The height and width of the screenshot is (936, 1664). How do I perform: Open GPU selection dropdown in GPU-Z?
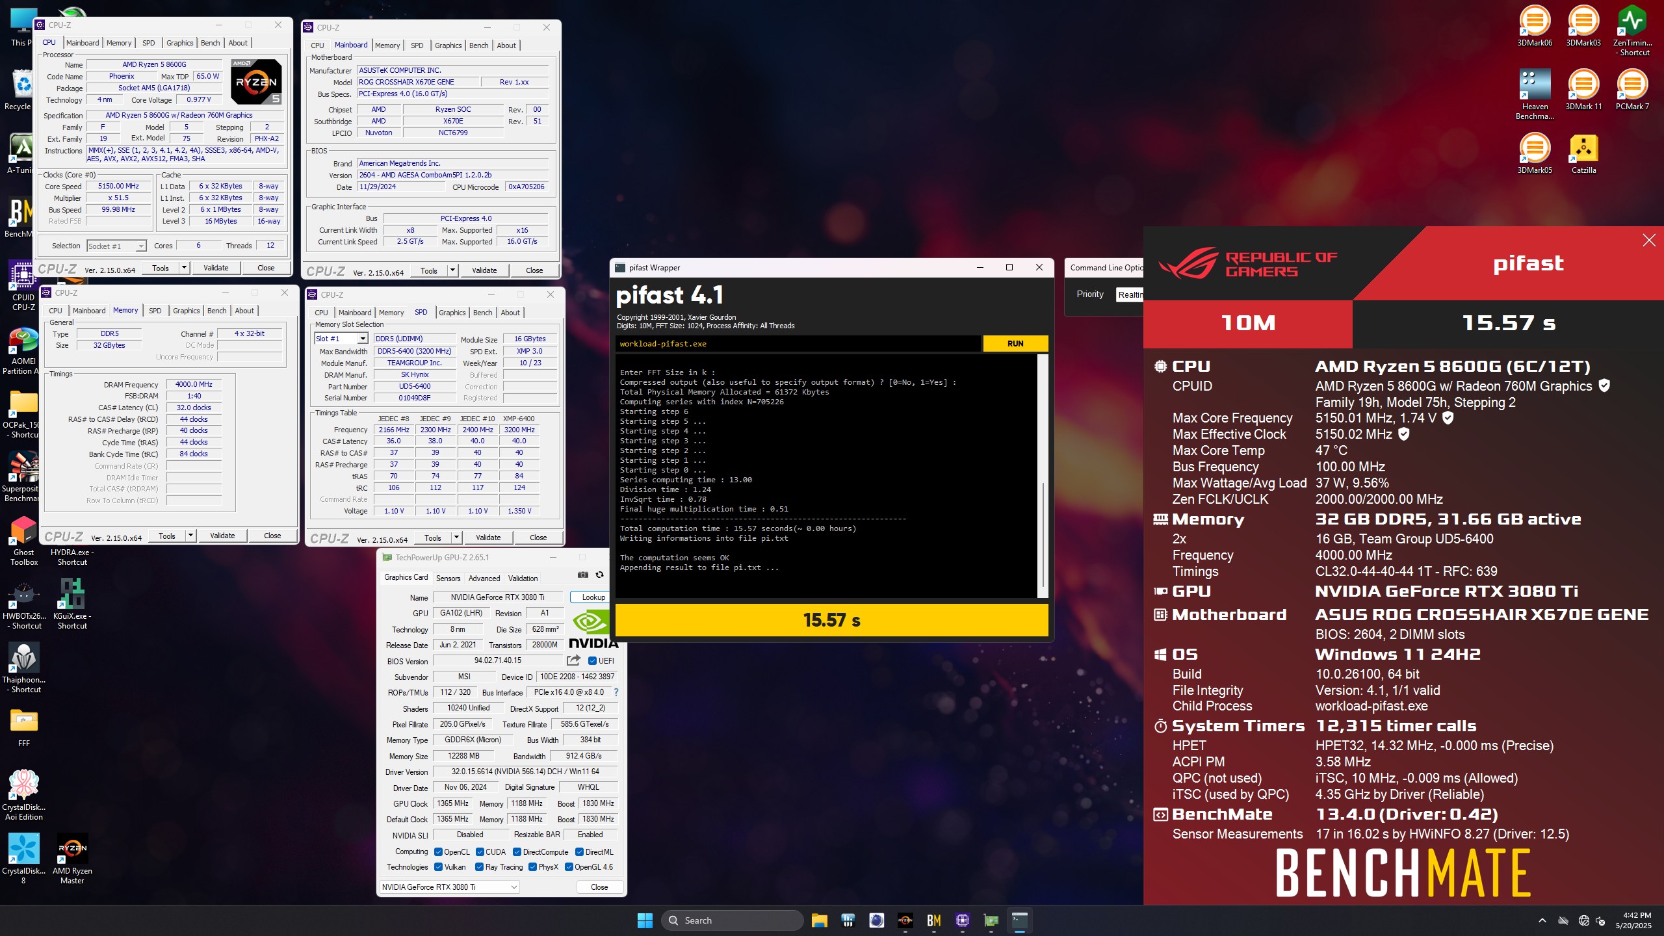[x=449, y=887]
